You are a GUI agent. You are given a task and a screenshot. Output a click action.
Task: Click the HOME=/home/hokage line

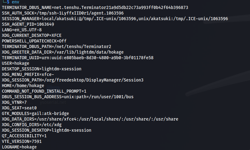[x=23, y=86]
